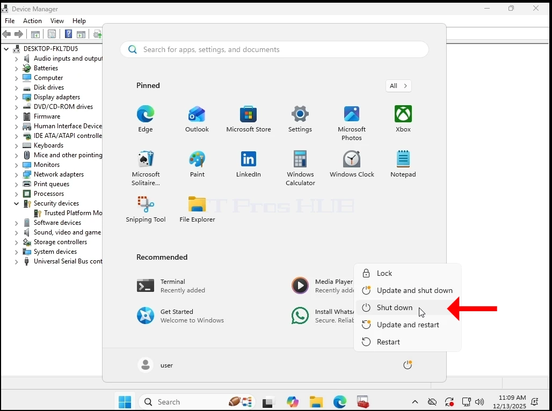Click the All button next to Pinned

pos(398,85)
